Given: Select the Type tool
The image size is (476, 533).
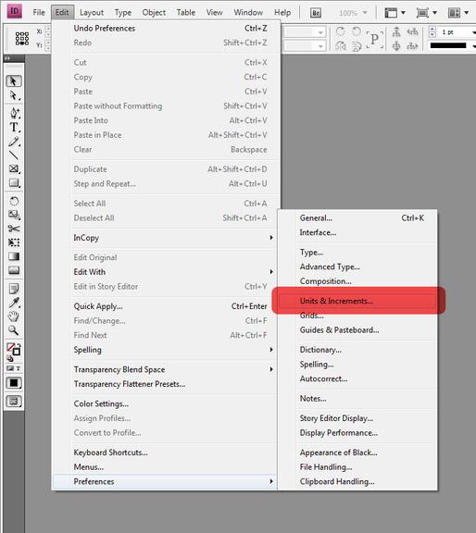Looking at the screenshot, I should click(14, 128).
